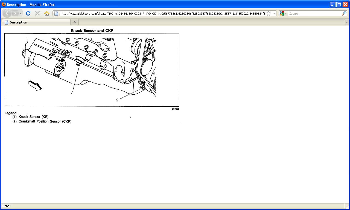Click the Stop loading X icon

[37, 13]
